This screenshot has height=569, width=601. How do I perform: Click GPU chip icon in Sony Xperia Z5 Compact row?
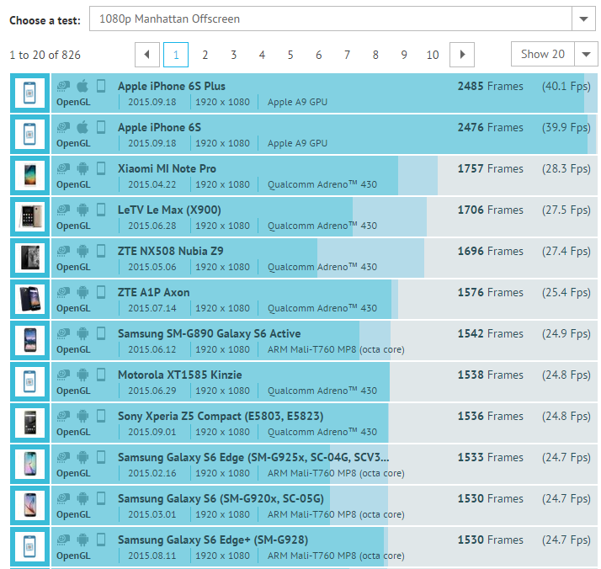(64, 416)
